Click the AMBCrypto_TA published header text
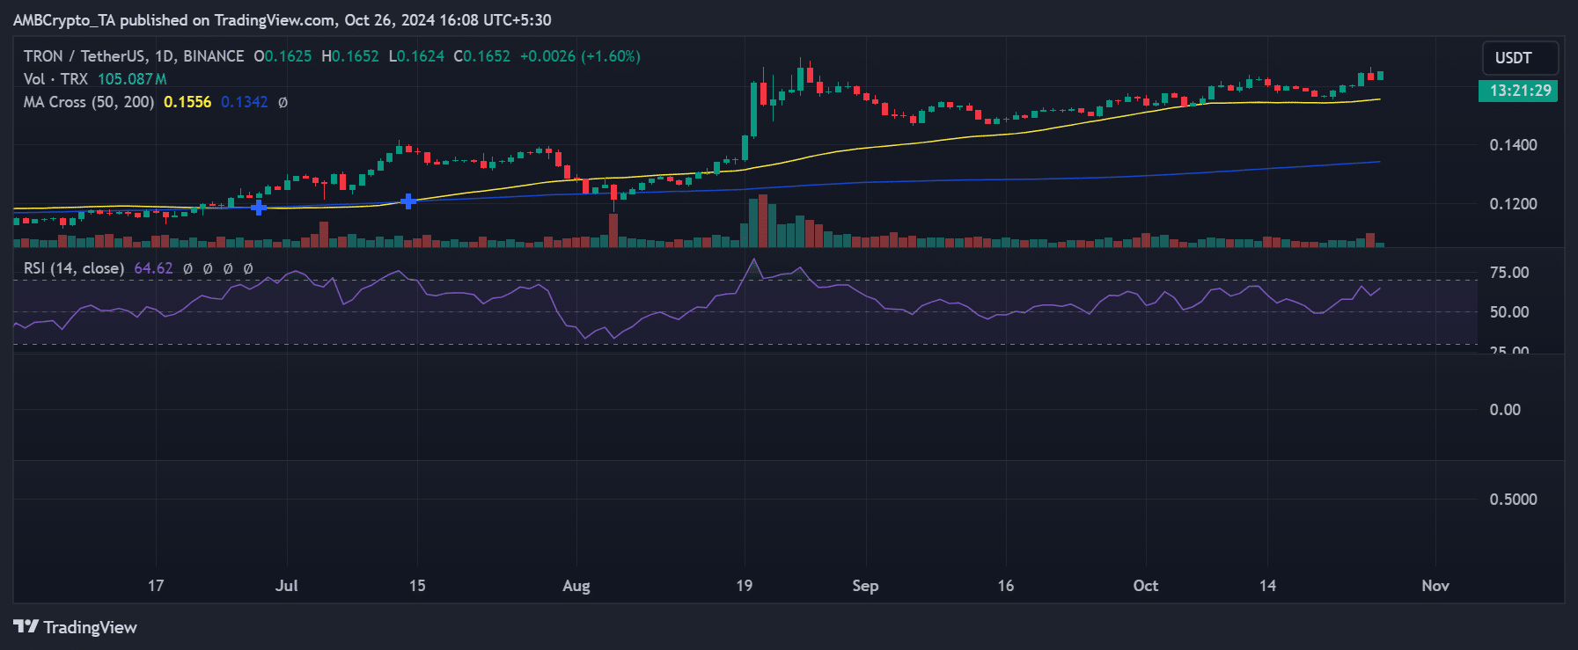Screen dimensions: 1578x650 point(282,19)
